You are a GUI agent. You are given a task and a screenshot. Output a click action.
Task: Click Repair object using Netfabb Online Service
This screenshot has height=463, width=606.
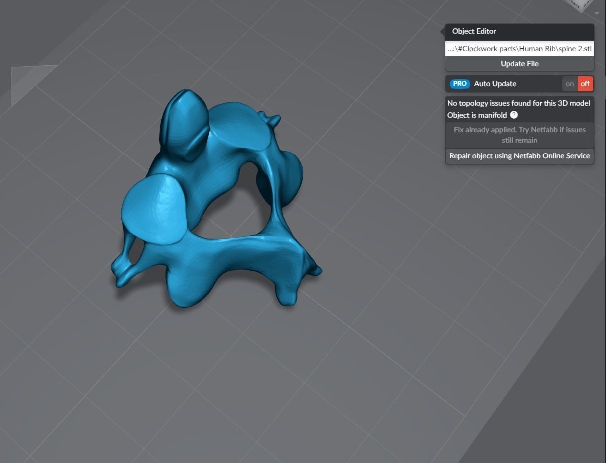tap(519, 156)
